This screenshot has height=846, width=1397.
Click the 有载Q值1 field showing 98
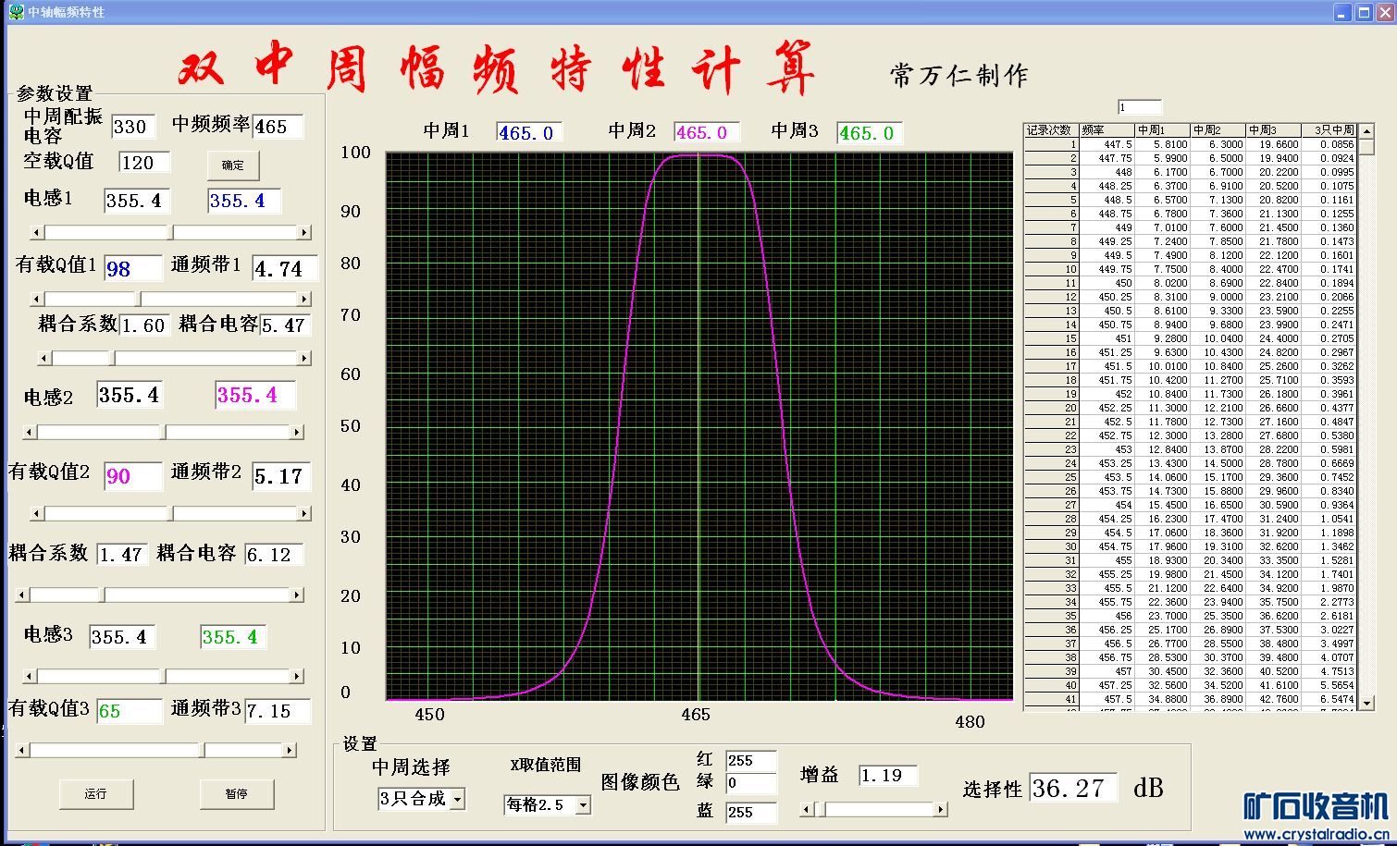[132, 269]
